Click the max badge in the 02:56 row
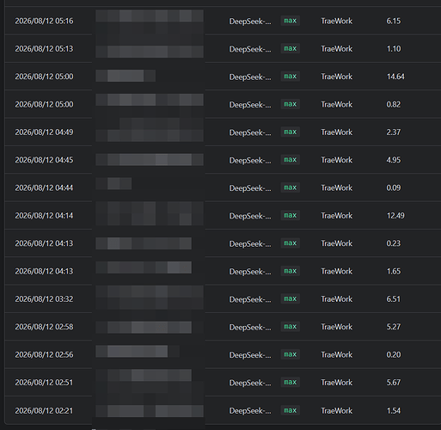This screenshot has width=441, height=430. tap(290, 354)
